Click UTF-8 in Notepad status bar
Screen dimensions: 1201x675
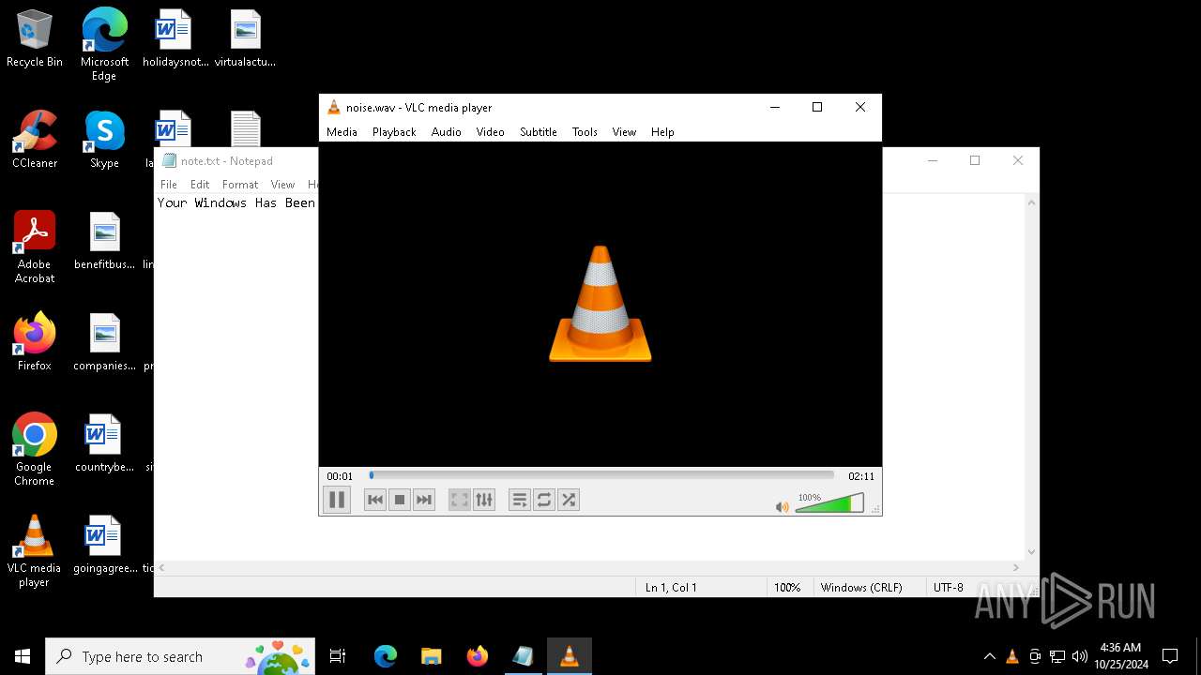coord(948,587)
